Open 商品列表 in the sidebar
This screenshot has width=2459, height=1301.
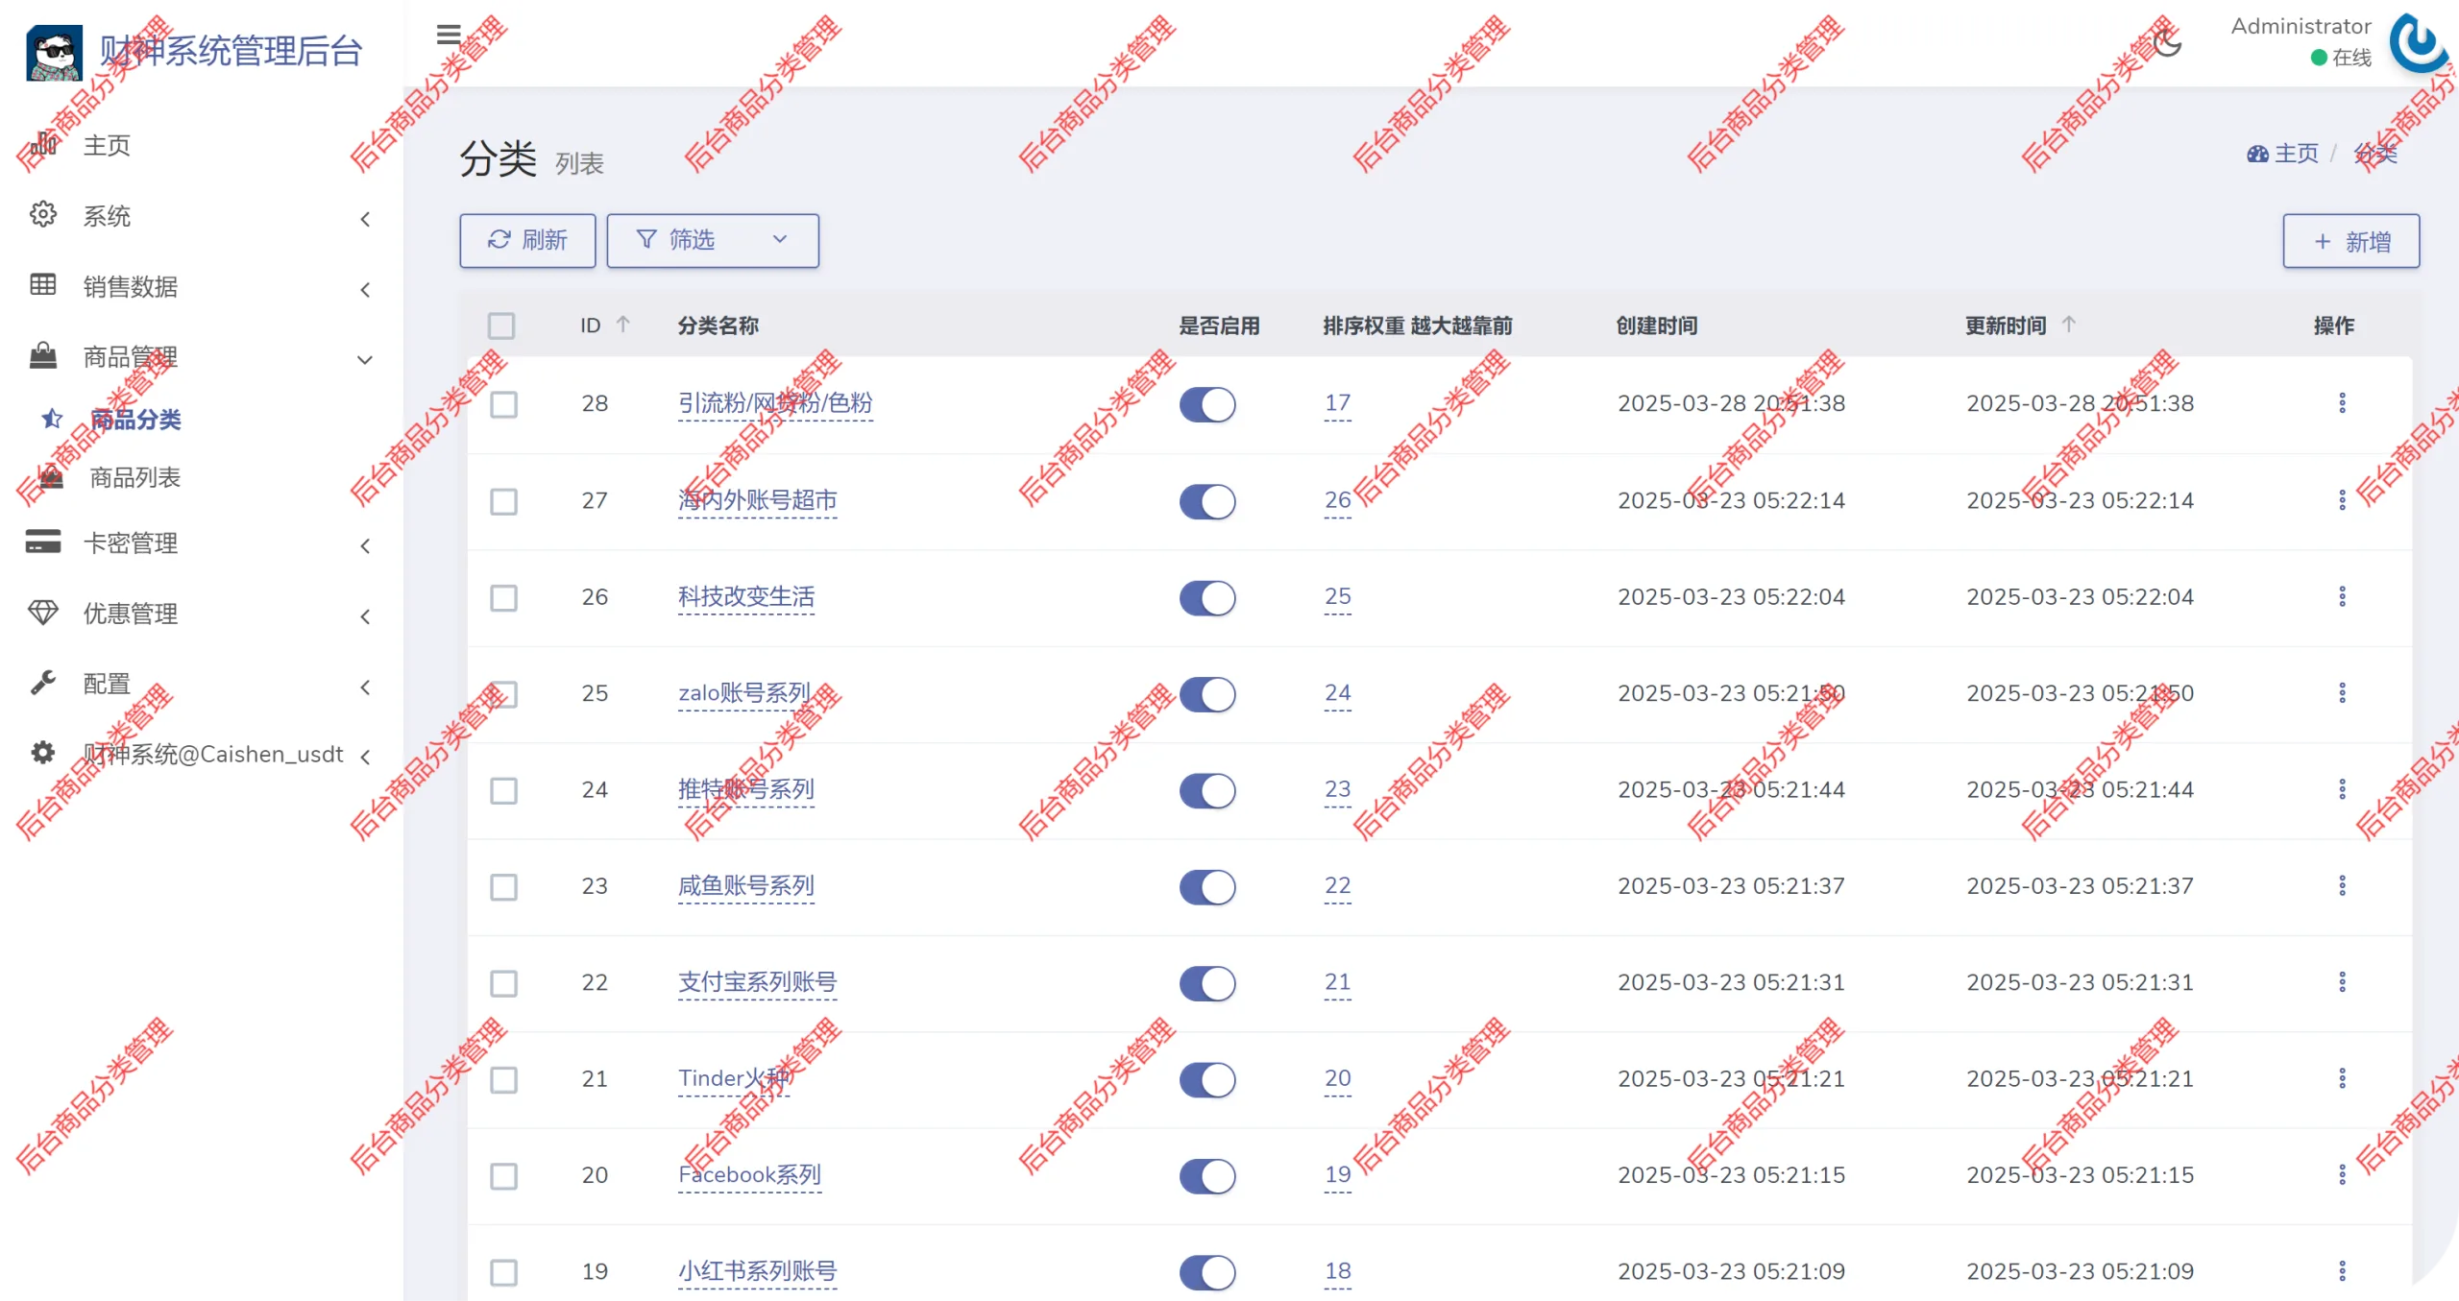(x=134, y=477)
